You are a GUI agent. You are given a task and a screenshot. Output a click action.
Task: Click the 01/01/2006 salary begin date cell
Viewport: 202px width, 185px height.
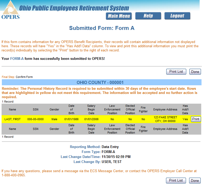(91, 119)
